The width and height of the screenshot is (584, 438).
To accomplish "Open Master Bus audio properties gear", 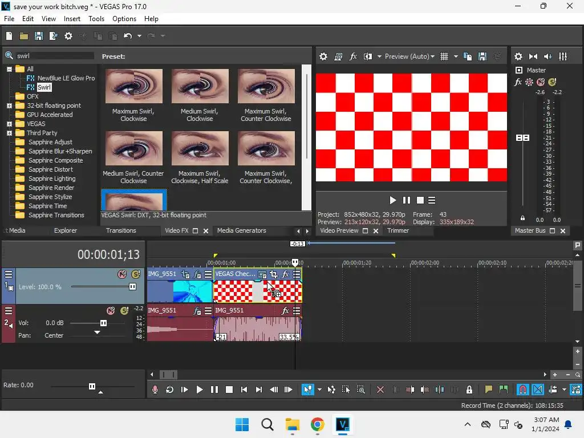I will pyautogui.click(x=518, y=56).
